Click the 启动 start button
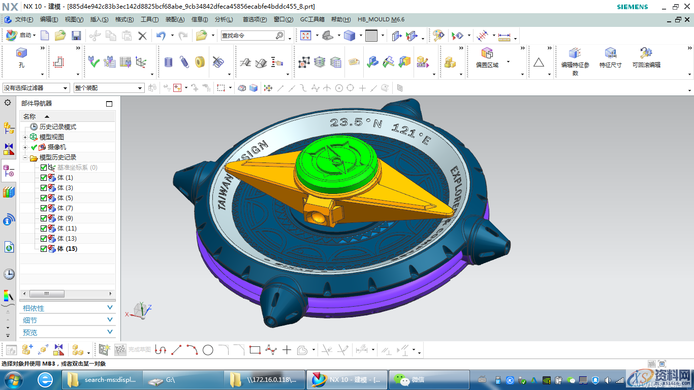The width and height of the screenshot is (694, 390). click(21, 36)
